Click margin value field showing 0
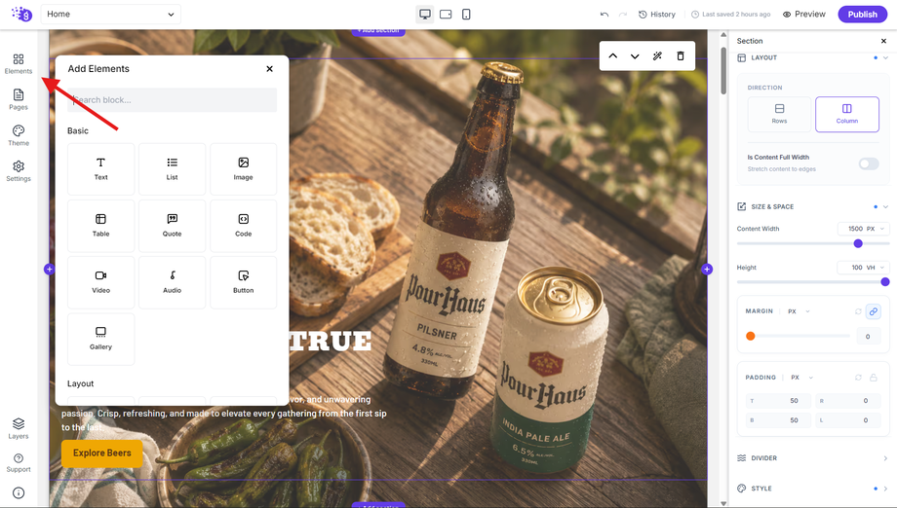 (868, 336)
